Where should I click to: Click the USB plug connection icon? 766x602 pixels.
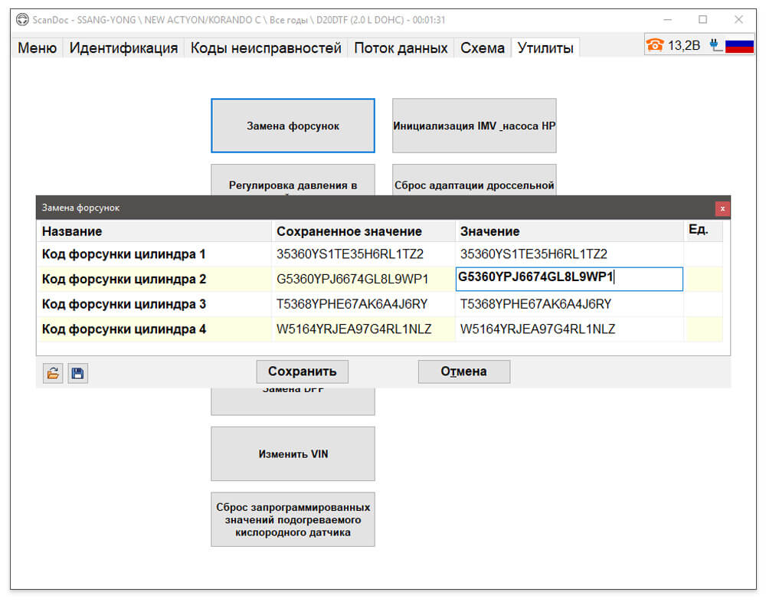[715, 45]
